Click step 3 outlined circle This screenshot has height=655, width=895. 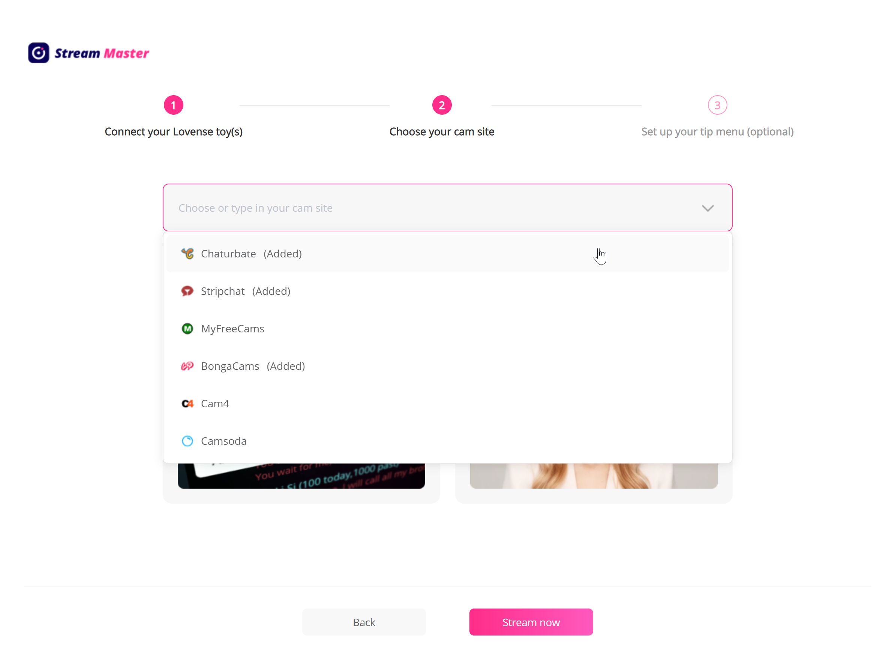click(717, 105)
